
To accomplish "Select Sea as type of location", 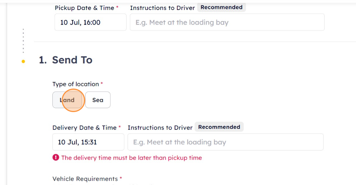I will pos(98,100).
